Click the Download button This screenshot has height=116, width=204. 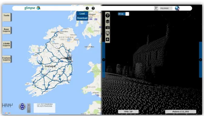[82, 18]
